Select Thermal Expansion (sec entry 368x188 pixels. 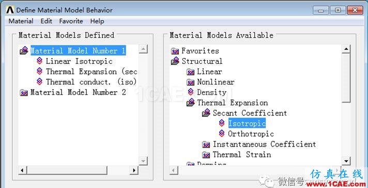click(91, 71)
